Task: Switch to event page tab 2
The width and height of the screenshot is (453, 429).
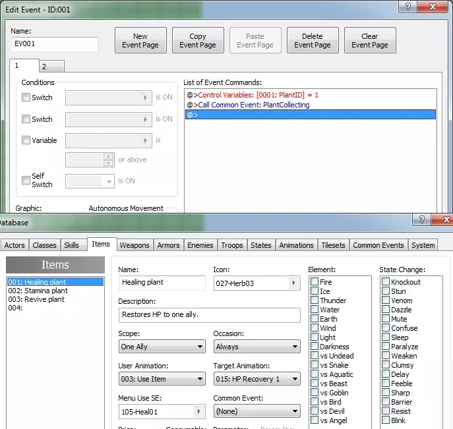Action: tap(51, 67)
